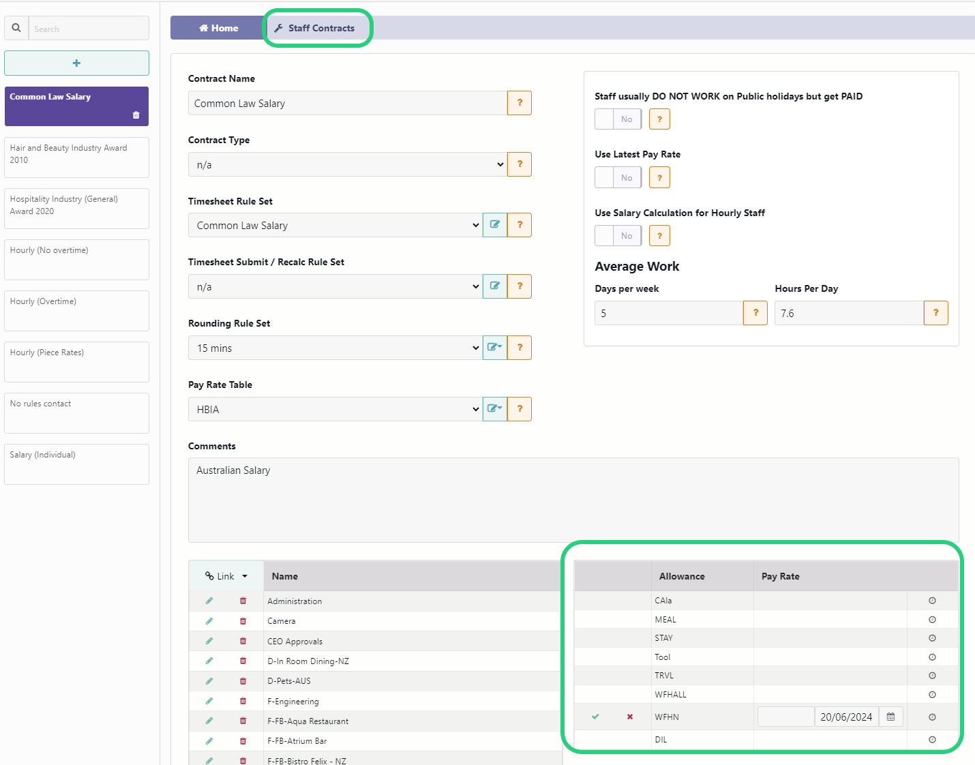Expand Timesheet Submit / Recalc Rule Set dropdown
The image size is (975, 765).
point(335,286)
